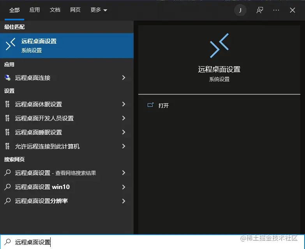Click the open-window icon beside 打开
The height and width of the screenshot is (249, 305).
click(150, 105)
